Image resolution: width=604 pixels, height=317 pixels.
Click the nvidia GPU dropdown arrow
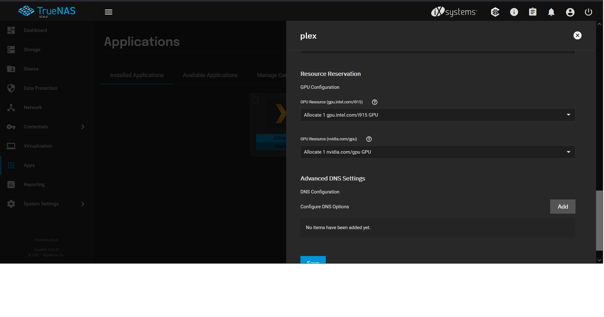click(x=569, y=152)
